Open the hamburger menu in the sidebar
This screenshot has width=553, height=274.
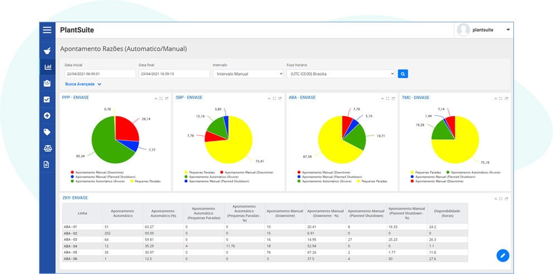[x=47, y=30]
